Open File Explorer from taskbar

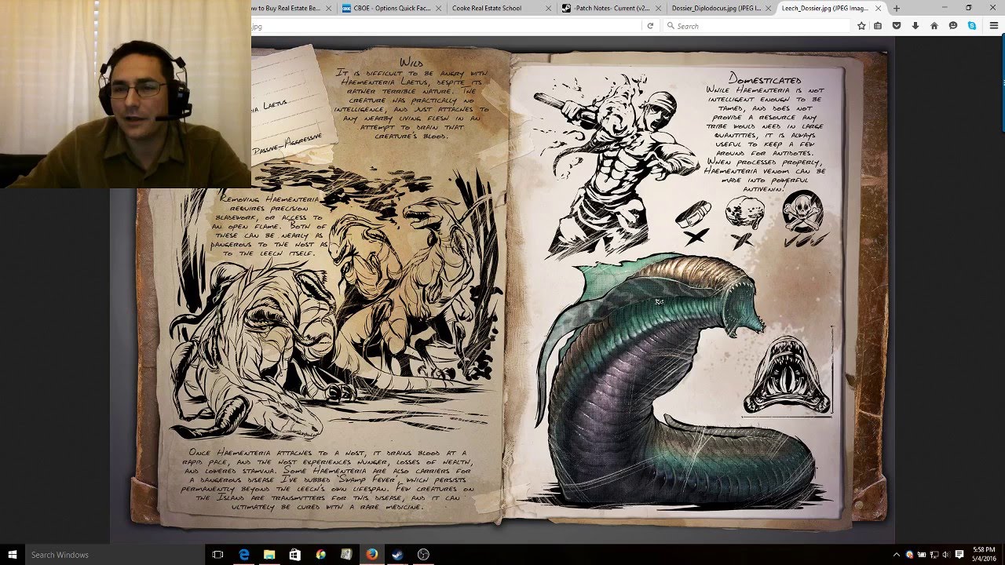tap(269, 555)
